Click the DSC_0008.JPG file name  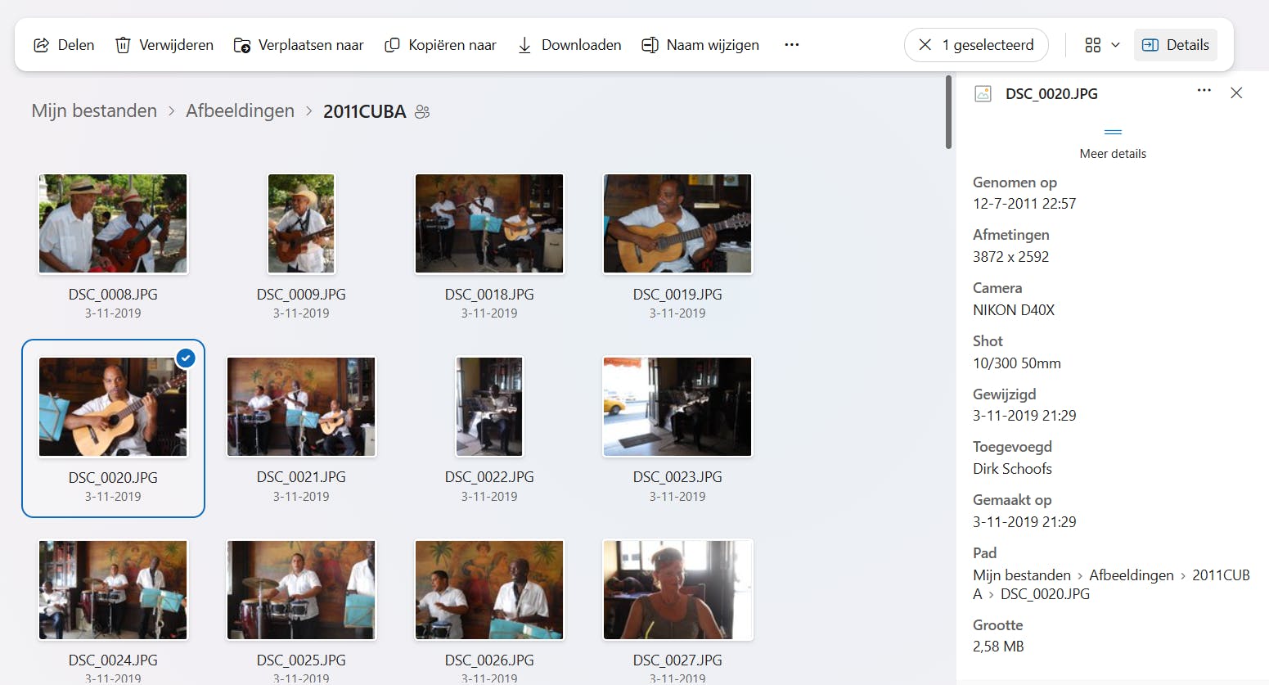click(113, 295)
